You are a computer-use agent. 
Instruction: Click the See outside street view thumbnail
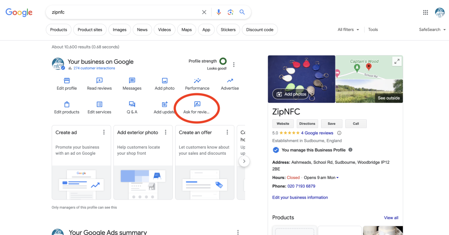tap(369, 91)
